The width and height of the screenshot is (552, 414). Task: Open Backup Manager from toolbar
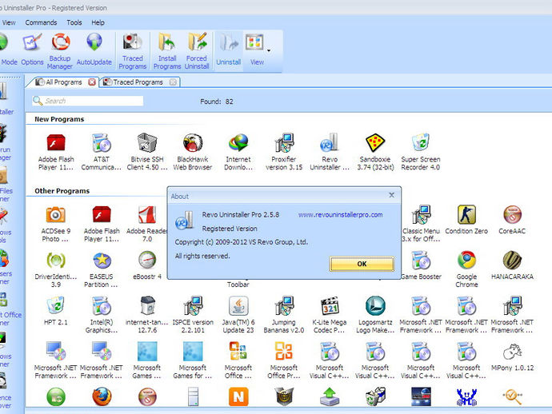(x=60, y=50)
